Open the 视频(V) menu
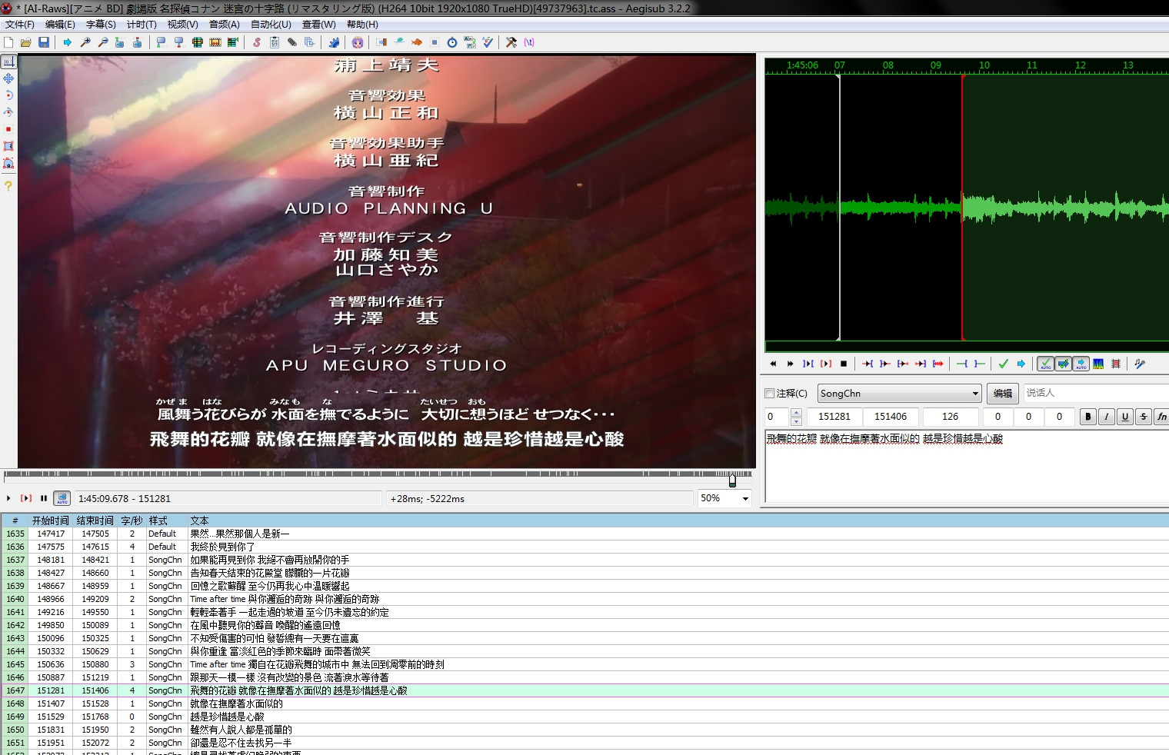The image size is (1169, 755). point(182,25)
